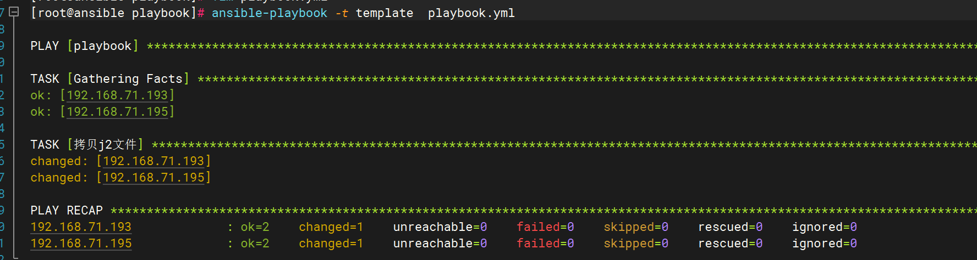977x260 pixels.
Task: Click failed=0 for host 192.168.71.195
Action: [545, 244]
